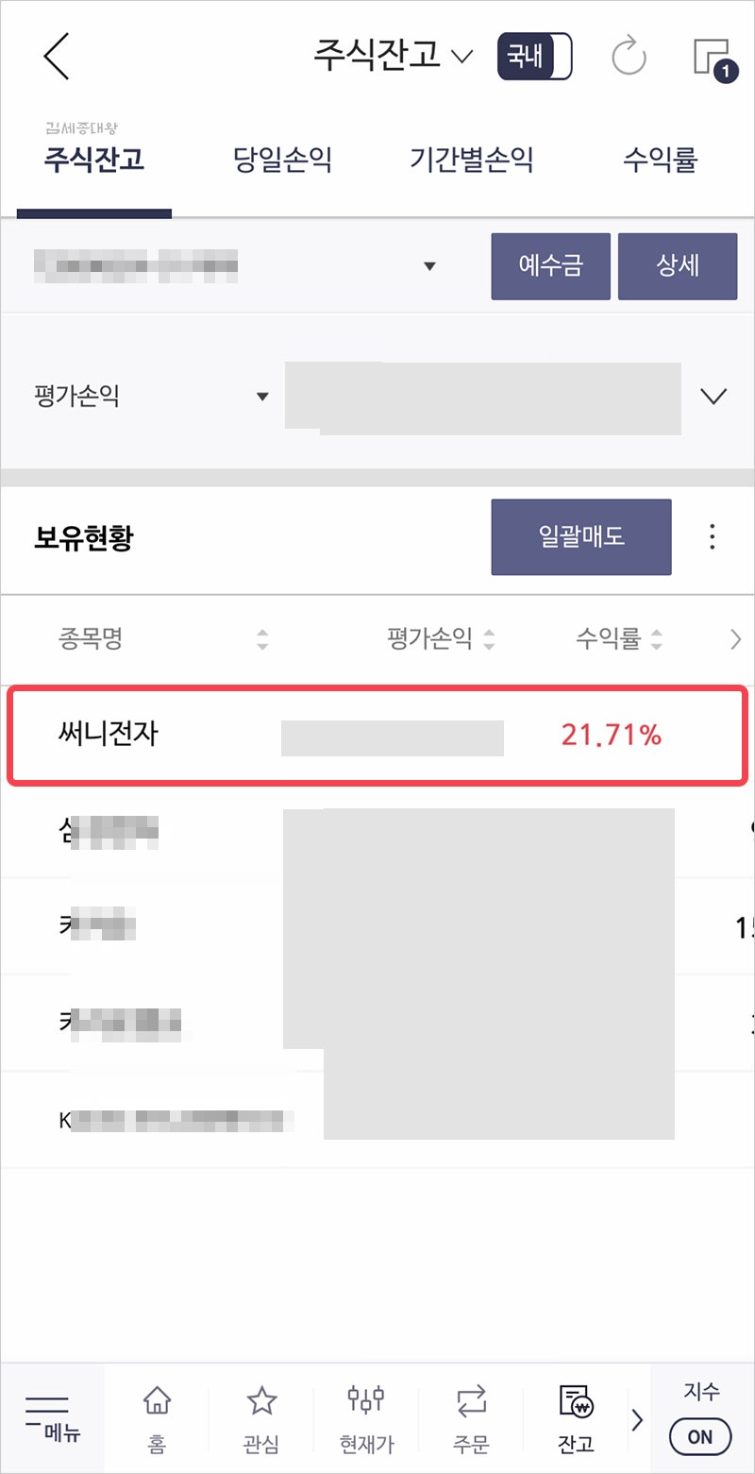
Task: Switch to the 당일손익 tab
Action: tap(282, 161)
